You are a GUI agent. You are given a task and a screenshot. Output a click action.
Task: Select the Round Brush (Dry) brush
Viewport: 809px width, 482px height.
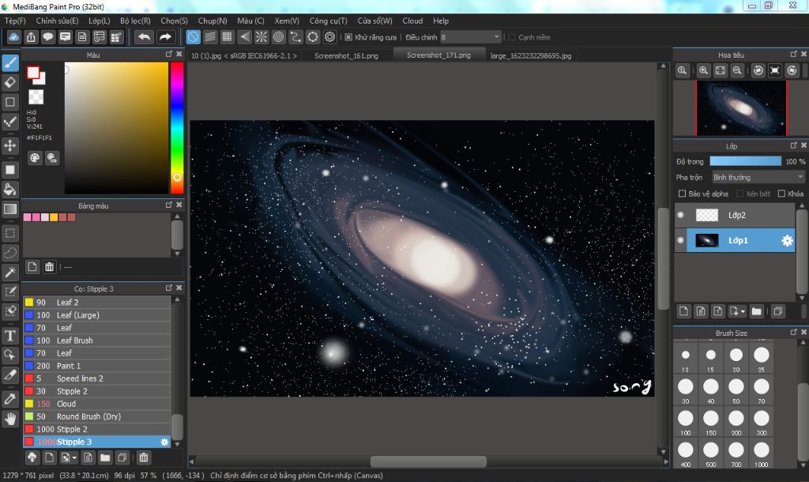[97, 416]
